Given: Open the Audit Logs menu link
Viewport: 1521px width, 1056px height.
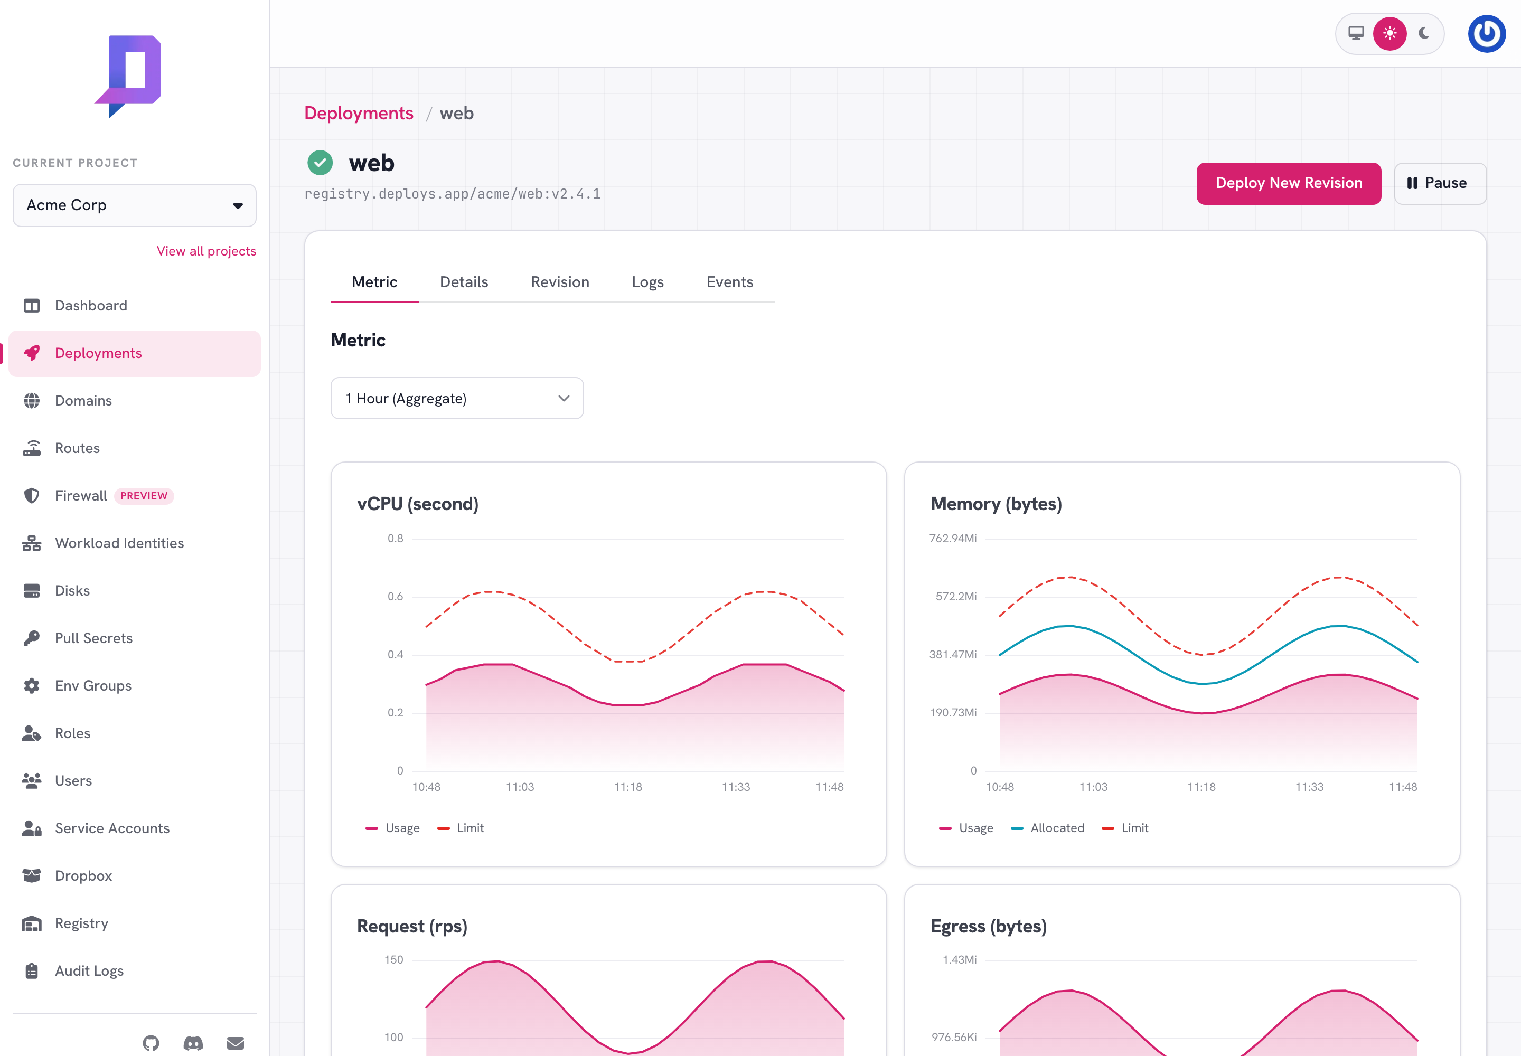Looking at the screenshot, I should 134,970.
